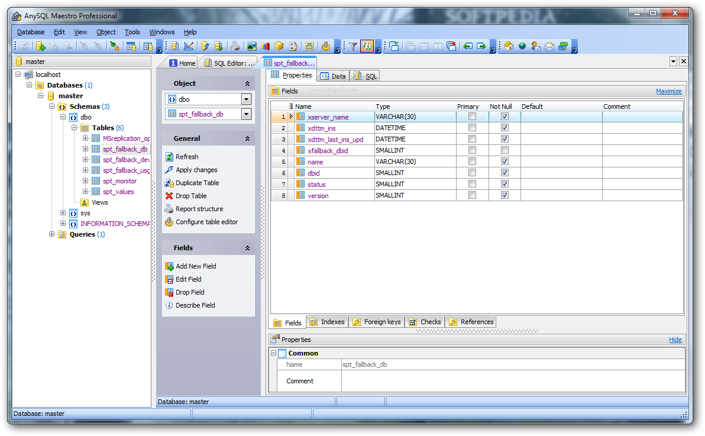Click the create database profile toolbar icon
Screen dimensions: 705x436
[40, 46]
